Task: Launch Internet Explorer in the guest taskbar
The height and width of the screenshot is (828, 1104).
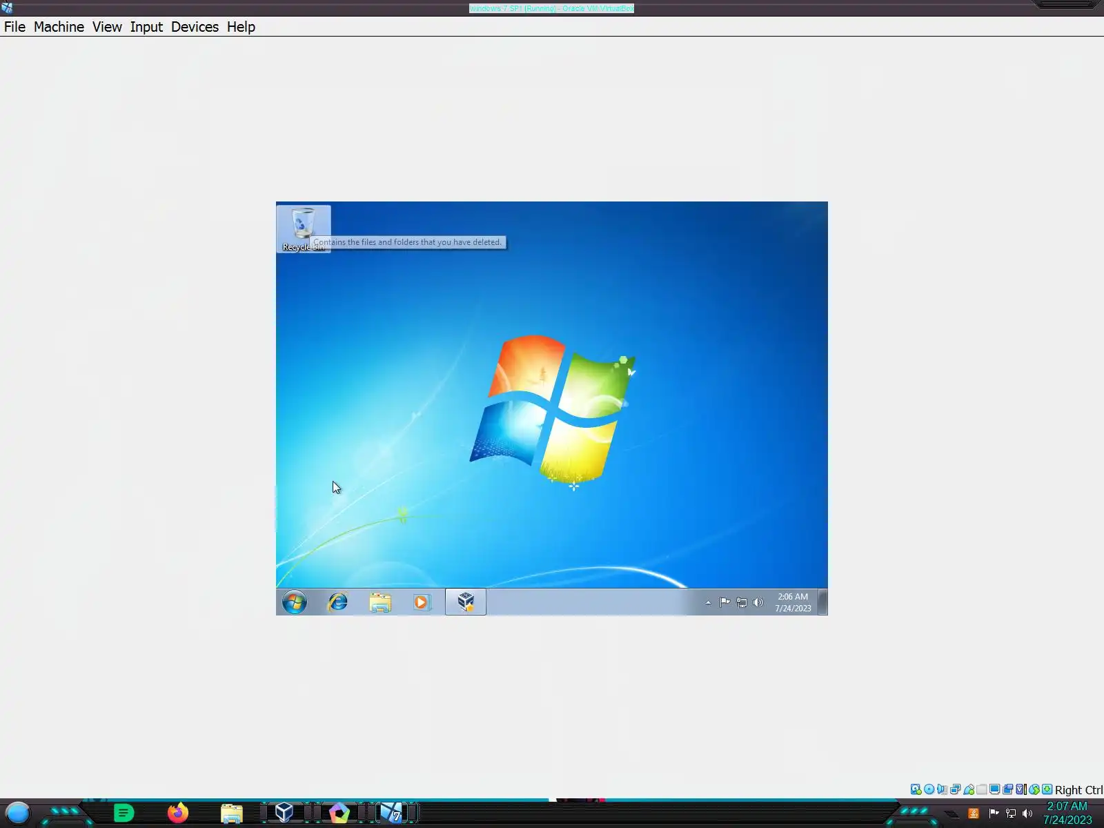Action: (337, 602)
